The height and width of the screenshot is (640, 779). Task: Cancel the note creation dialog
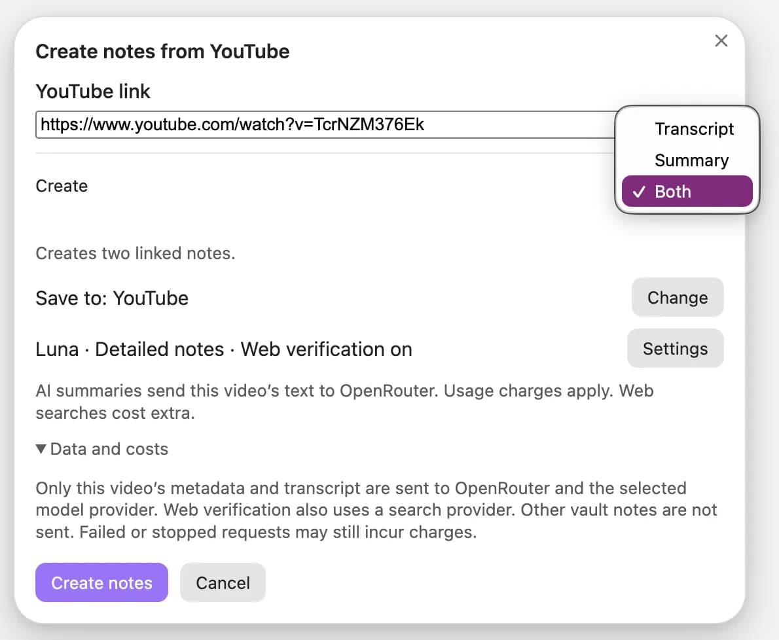pyautogui.click(x=223, y=582)
